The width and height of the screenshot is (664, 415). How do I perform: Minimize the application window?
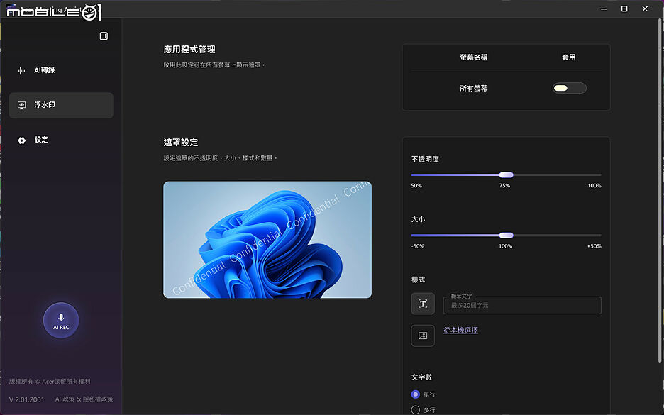(604, 9)
